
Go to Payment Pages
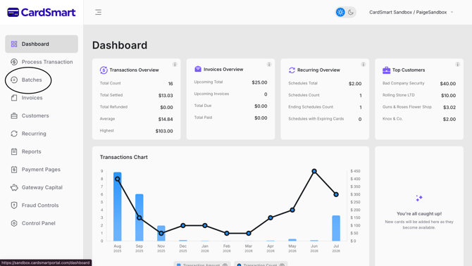[42, 170]
